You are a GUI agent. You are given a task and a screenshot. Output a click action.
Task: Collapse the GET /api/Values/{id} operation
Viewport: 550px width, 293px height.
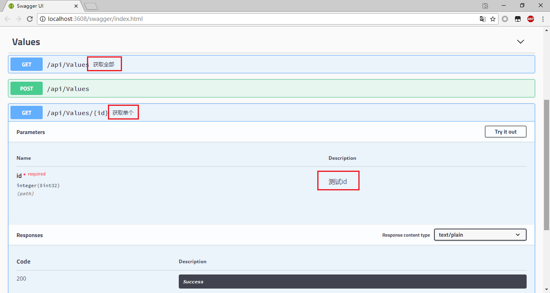click(x=271, y=113)
